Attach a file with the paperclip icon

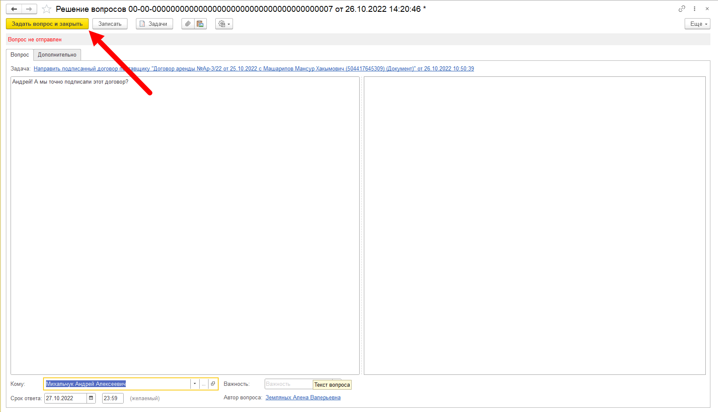coord(188,24)
